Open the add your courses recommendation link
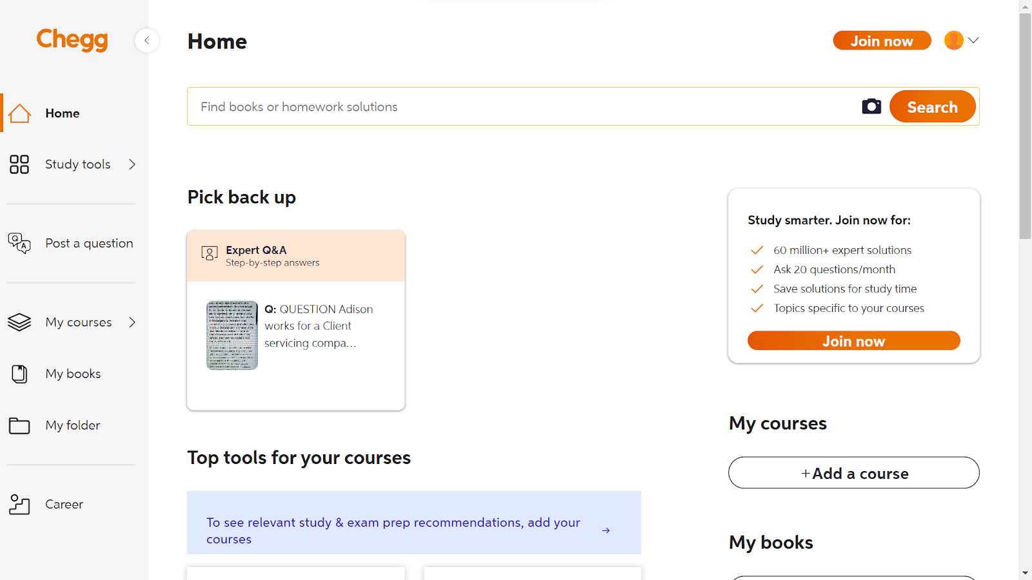 [x=414, y=523]
